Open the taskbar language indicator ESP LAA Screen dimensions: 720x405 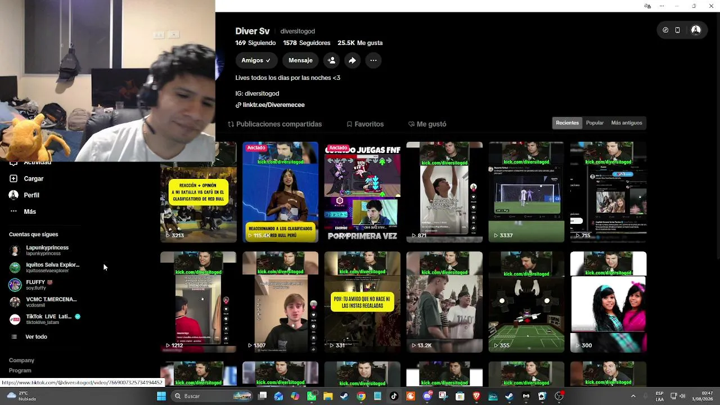[659, 396]
